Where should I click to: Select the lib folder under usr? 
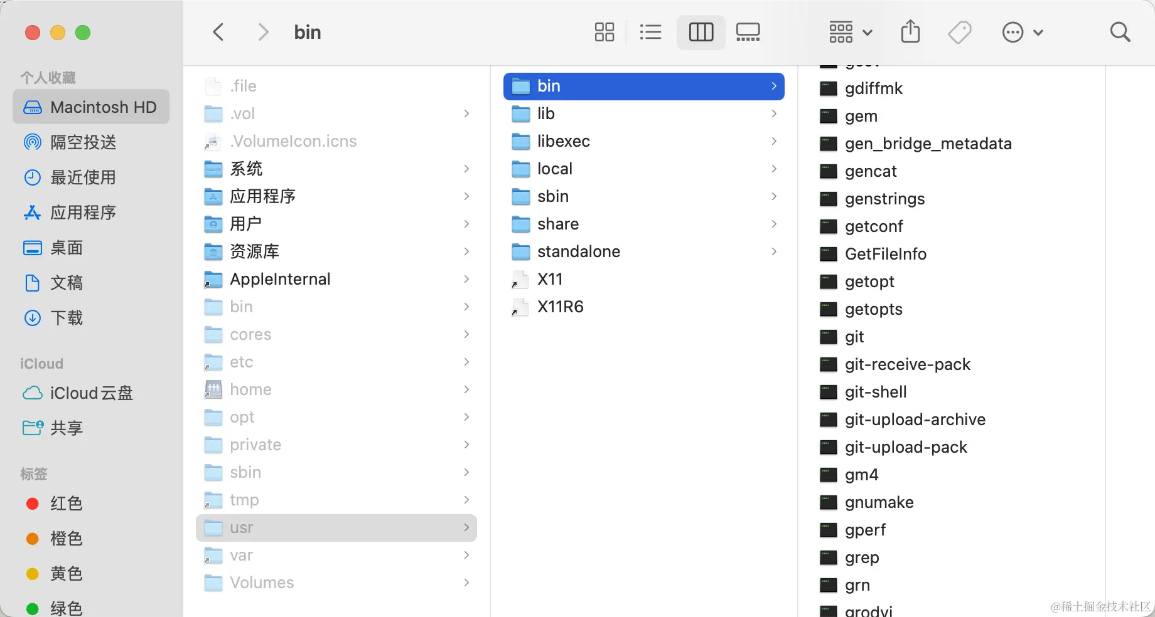tap(644, 113)
